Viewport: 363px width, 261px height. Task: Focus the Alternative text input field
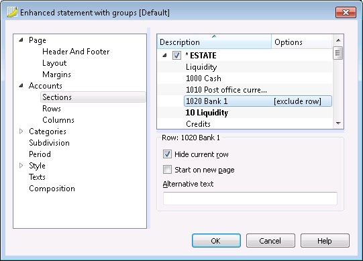tap(250, 199)
